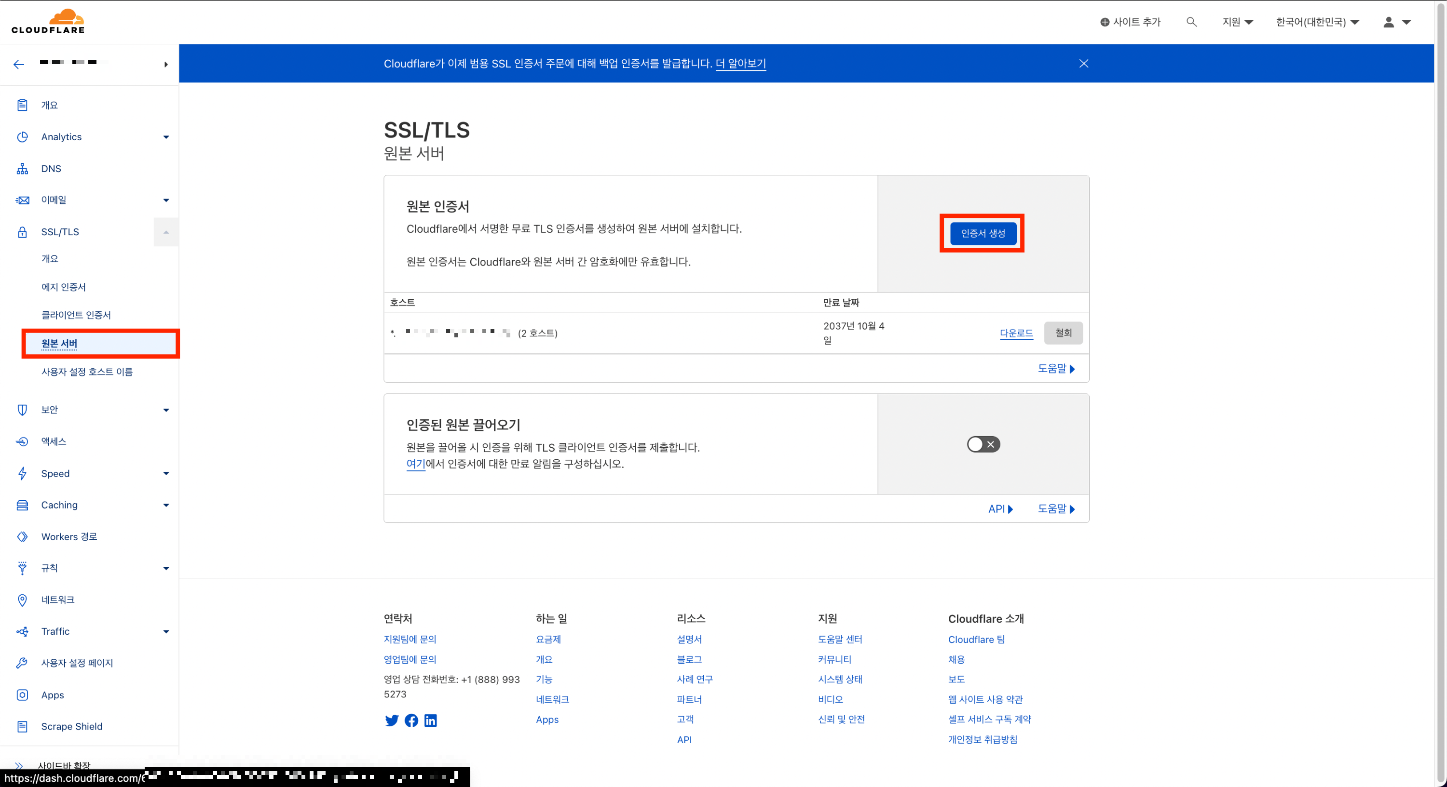Expand the Caching sidebar section
The image size is (1447, 787).
[x=166, y=505]
